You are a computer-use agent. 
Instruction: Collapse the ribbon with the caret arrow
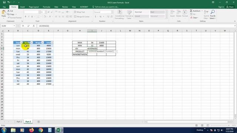[x=235, y=21]
